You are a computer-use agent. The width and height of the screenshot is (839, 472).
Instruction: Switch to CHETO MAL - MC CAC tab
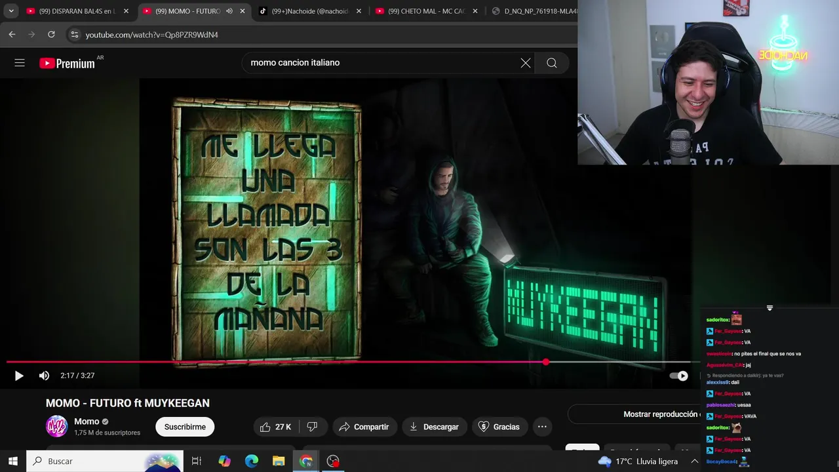(x=426, y=11)
